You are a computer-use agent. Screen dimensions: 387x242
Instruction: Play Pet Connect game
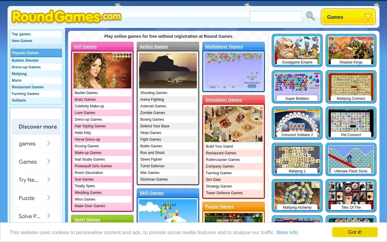351,123
